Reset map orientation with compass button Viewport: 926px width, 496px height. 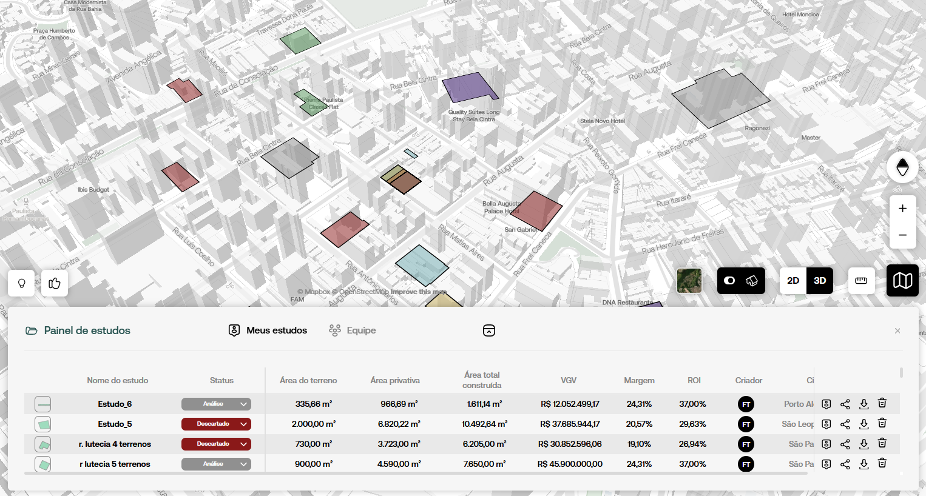(902, 167)
